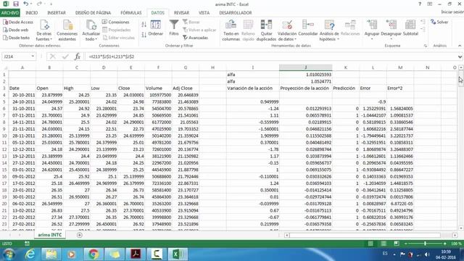
Task: Click the Date header cell
Action: (x=22, y=88)
